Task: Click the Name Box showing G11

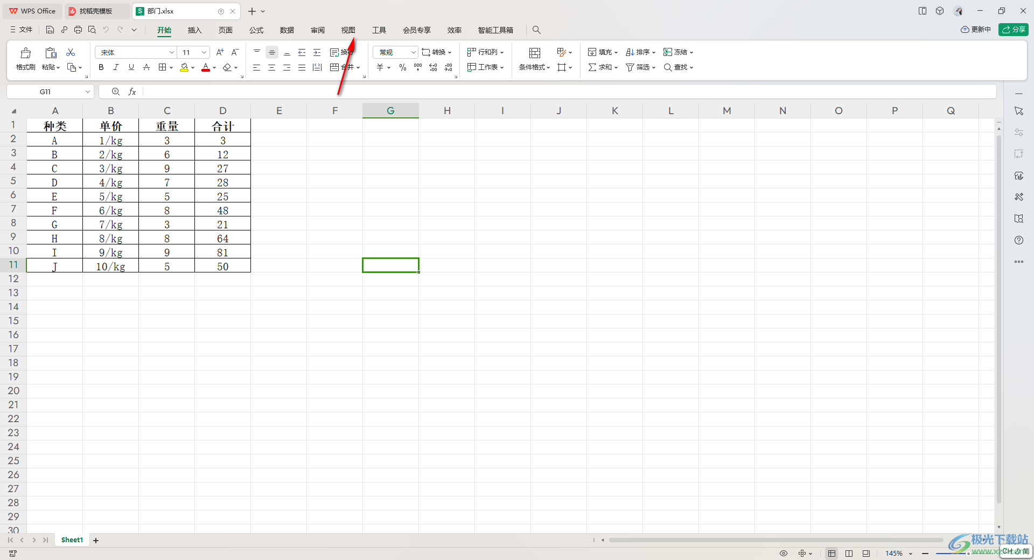Action: [45, 92]
